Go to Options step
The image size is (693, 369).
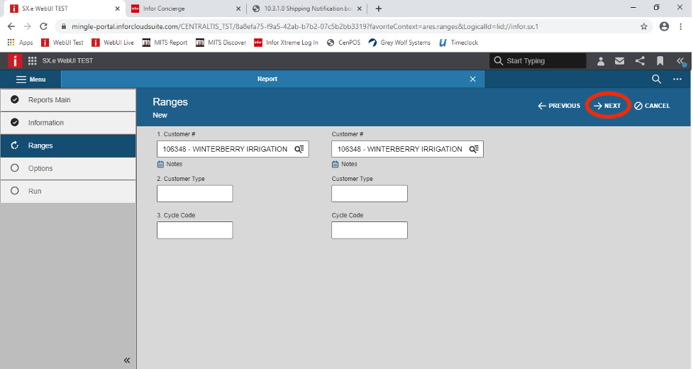coord(68,168)
